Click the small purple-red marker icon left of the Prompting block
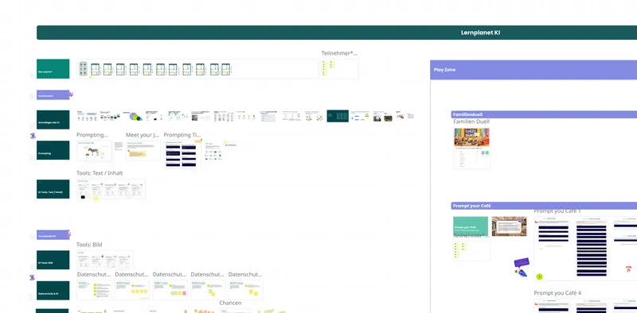This screenshot has height=313, width=637. coord(33,136)
